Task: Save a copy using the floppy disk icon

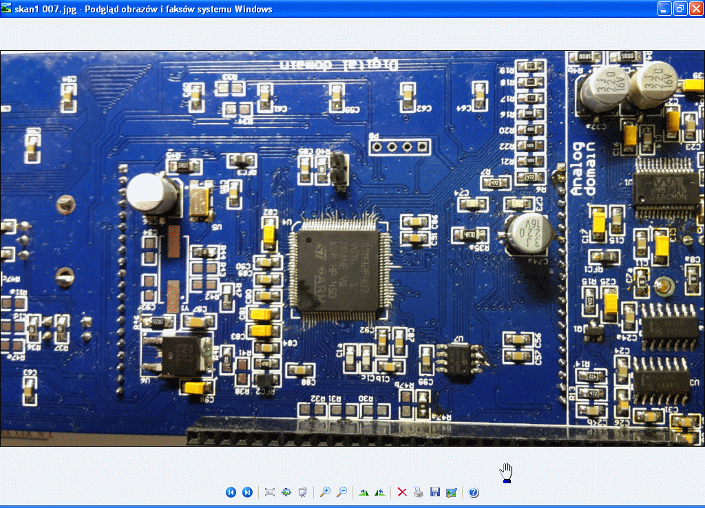Action: click(435, 492)
